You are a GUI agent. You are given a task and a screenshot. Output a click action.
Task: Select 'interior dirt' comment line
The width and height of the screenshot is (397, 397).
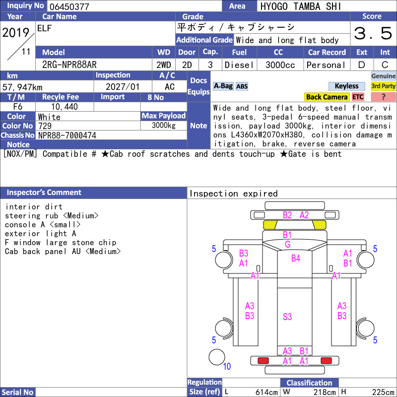(34, 206)
